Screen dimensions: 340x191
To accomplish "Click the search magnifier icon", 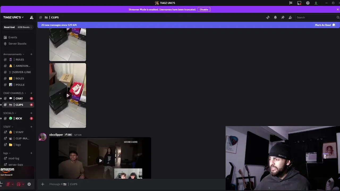I will point(338,18).
